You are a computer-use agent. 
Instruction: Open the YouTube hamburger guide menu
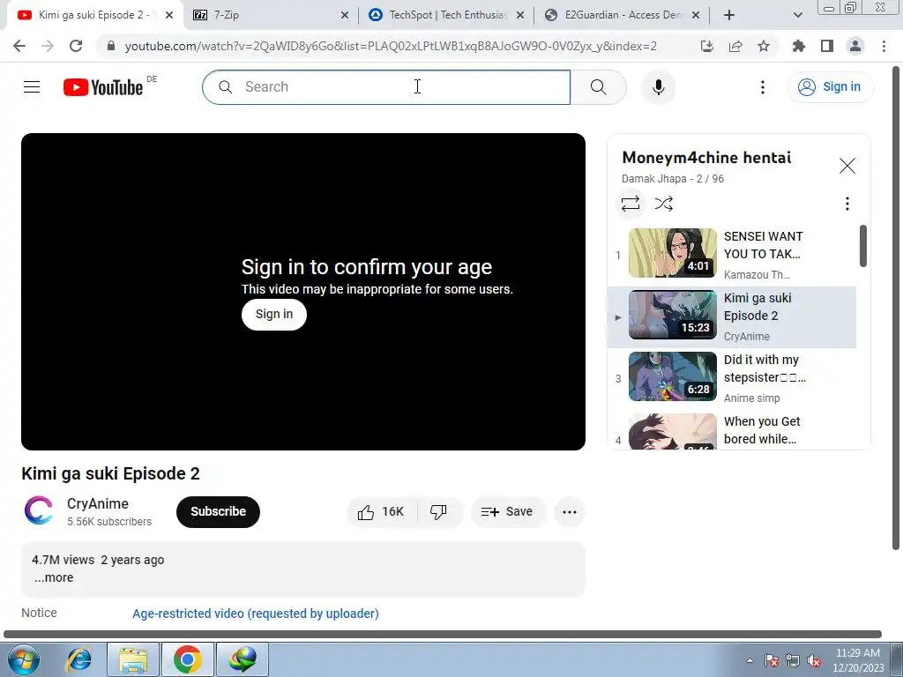pyautogui.click(x=32, y=87)
